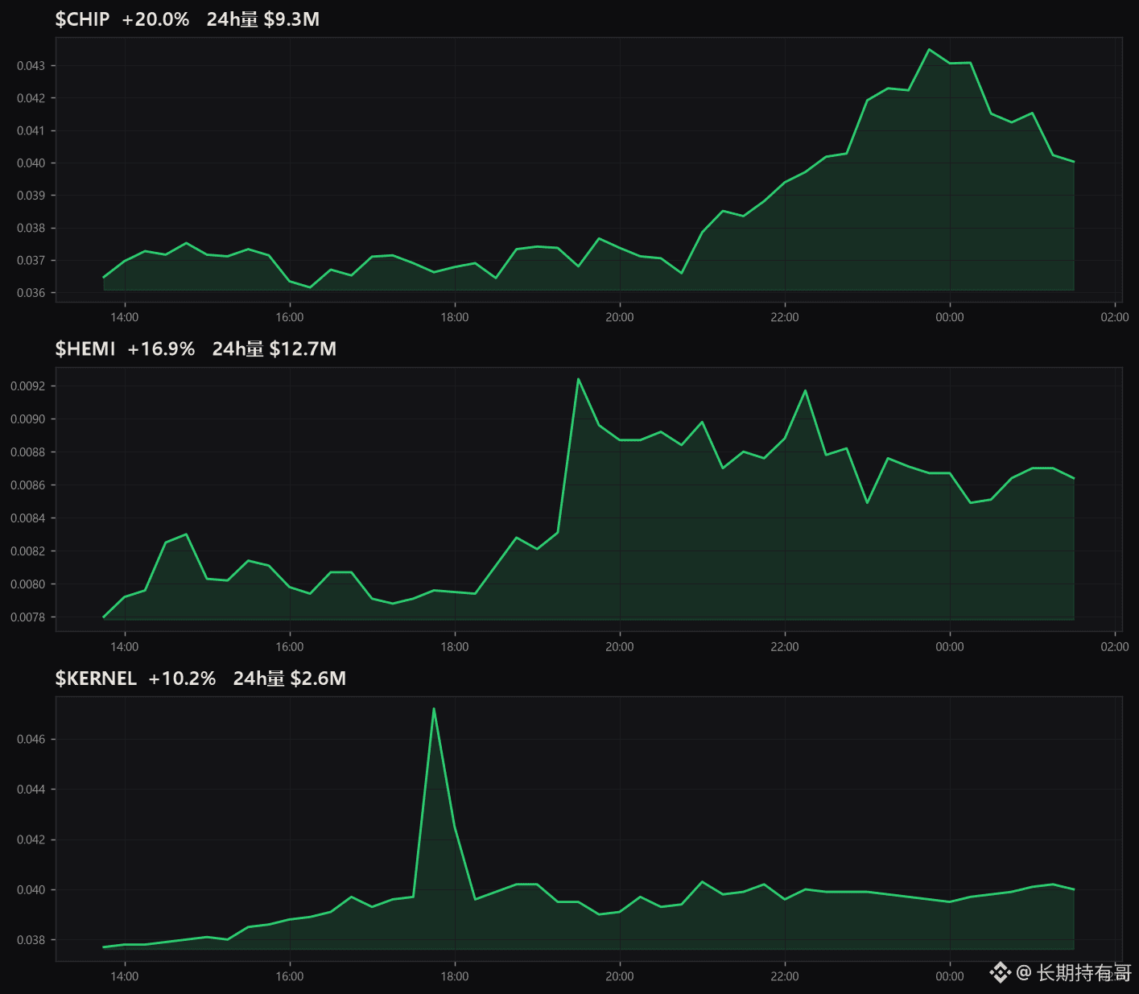Click the 22:00 time label on KERNEL chart
1139x994 pixels.
(x=785, y=976)
